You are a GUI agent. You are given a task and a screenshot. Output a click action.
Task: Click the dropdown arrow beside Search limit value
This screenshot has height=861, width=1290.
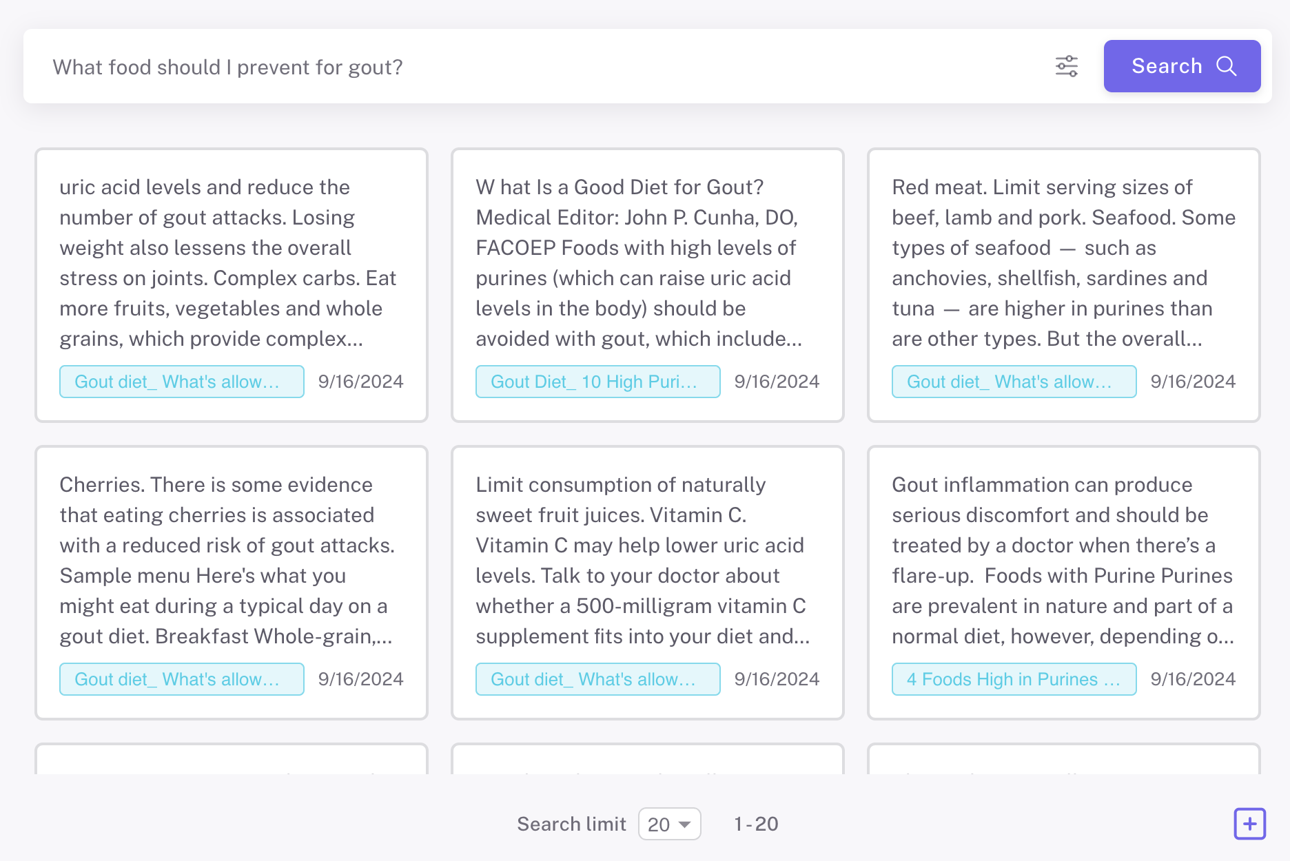point(685,824)
